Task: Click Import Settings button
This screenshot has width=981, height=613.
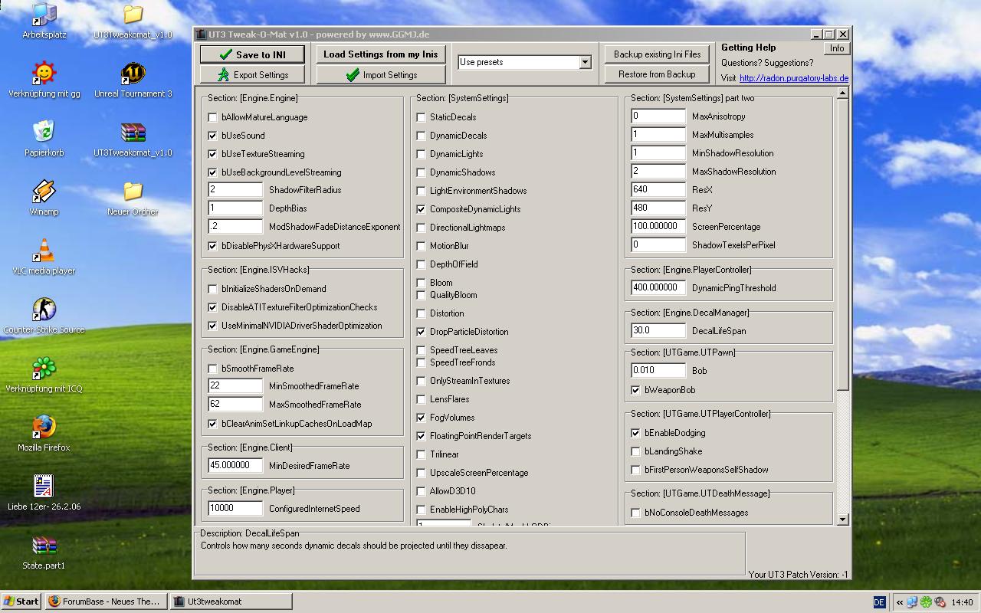Action: 381,74
